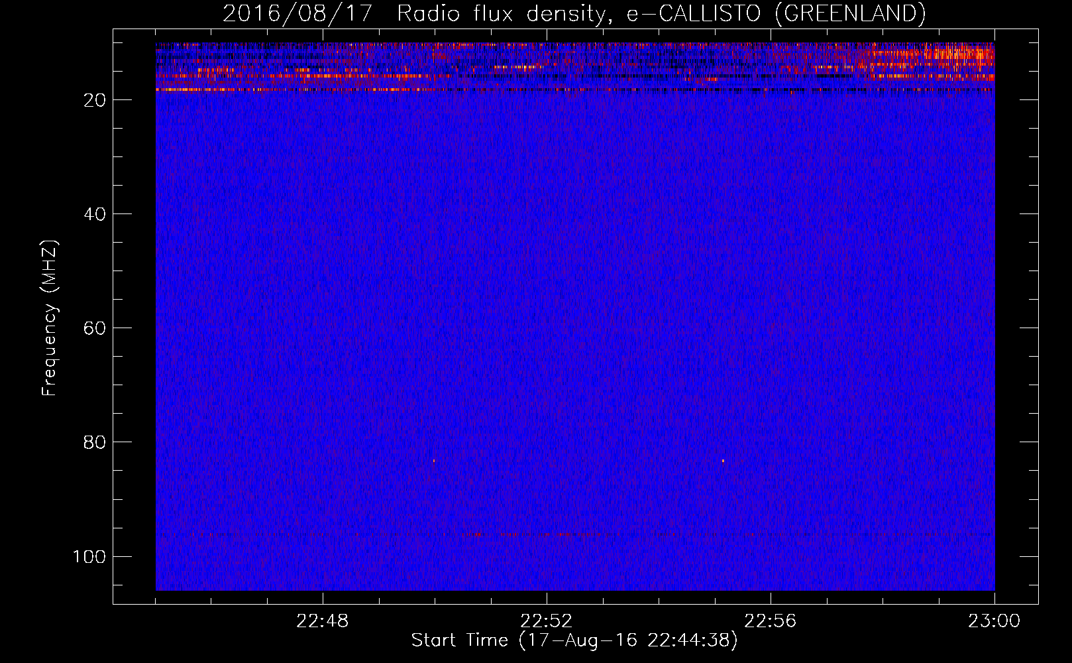
Task: Click the 80 MHz frequency tick label
Action: (x=95, y=442)
